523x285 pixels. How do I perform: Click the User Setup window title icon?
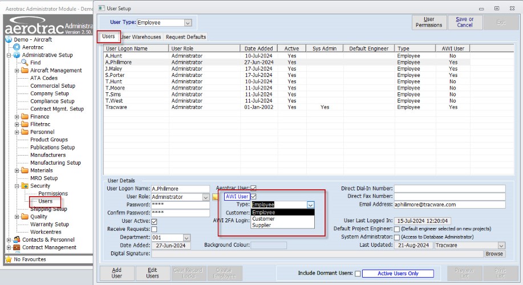pyautogui.click(x=102, y=8)
